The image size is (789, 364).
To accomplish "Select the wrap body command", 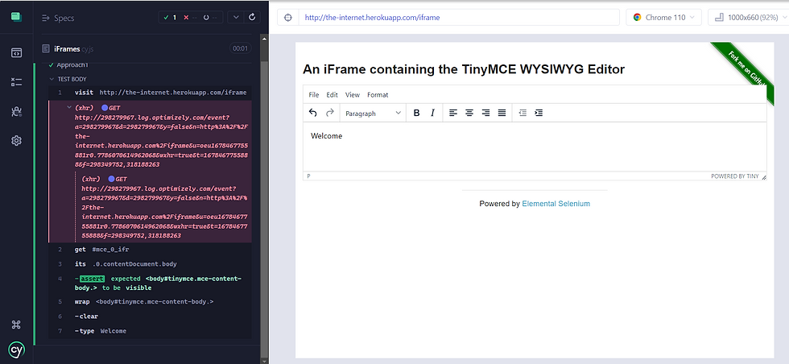I will (150, 301).
